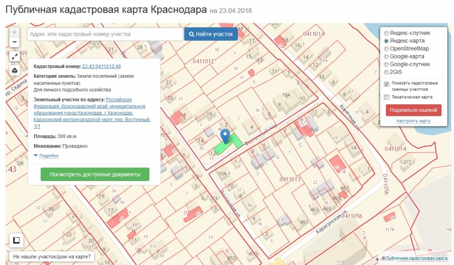Focus the address or cadastral number search field
The image size is (454, 265).
point(105,34)
